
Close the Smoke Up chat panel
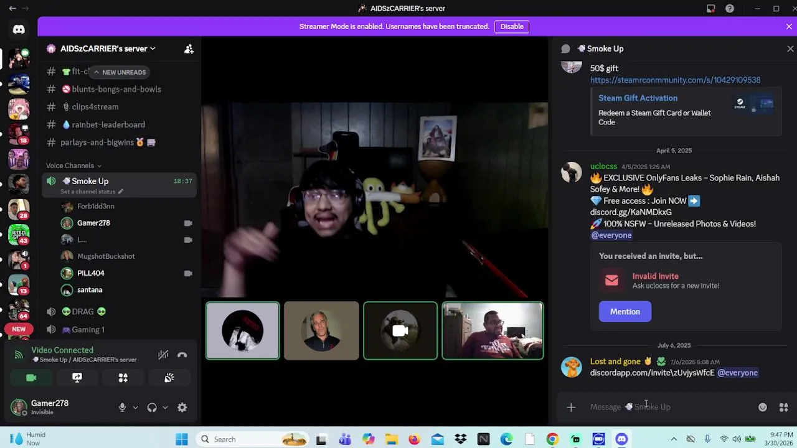click(790, 49)
